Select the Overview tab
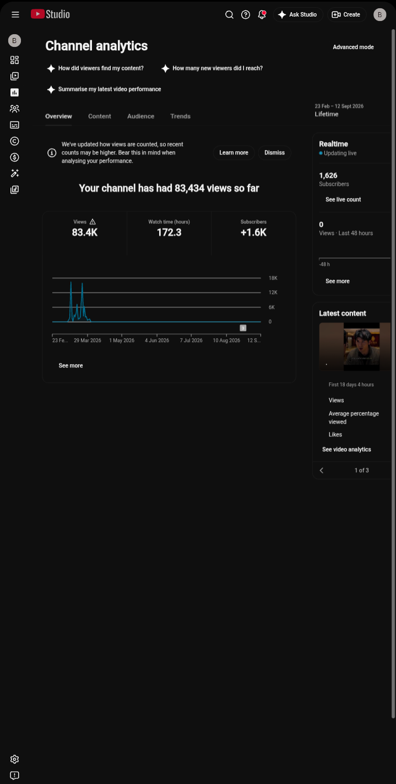 click(x=58, y=116)
